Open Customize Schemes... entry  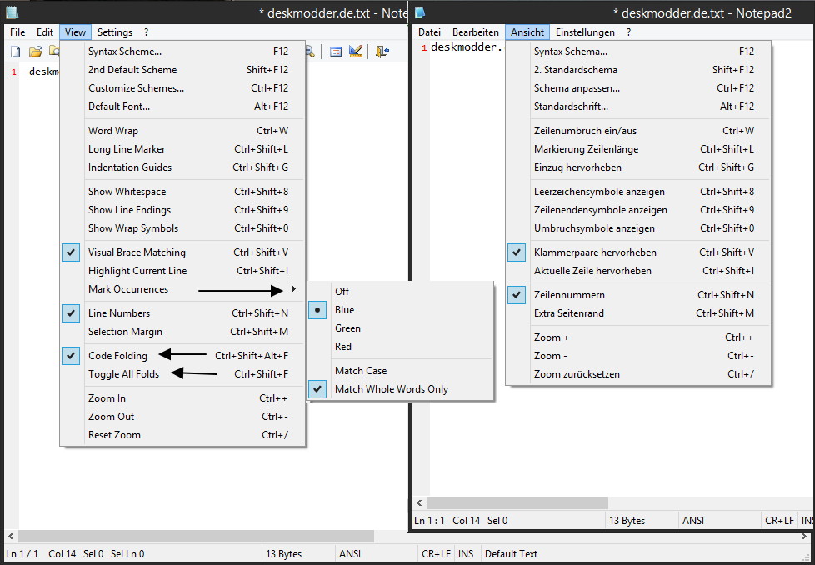coord(182,88)
